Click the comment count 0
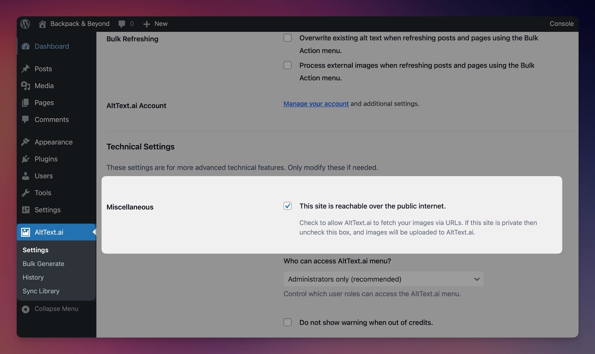595x354 pixels. click(x=132, y=24)
